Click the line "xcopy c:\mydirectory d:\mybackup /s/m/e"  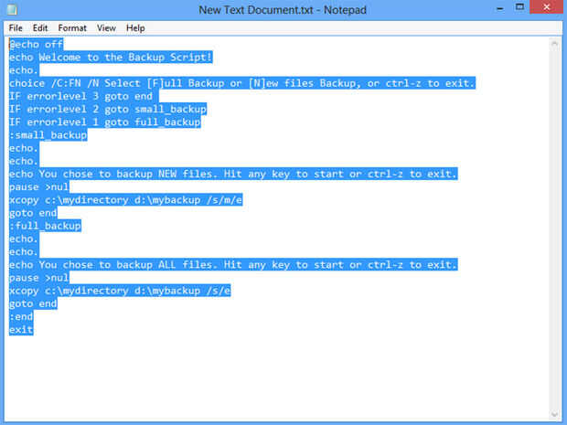126,200
